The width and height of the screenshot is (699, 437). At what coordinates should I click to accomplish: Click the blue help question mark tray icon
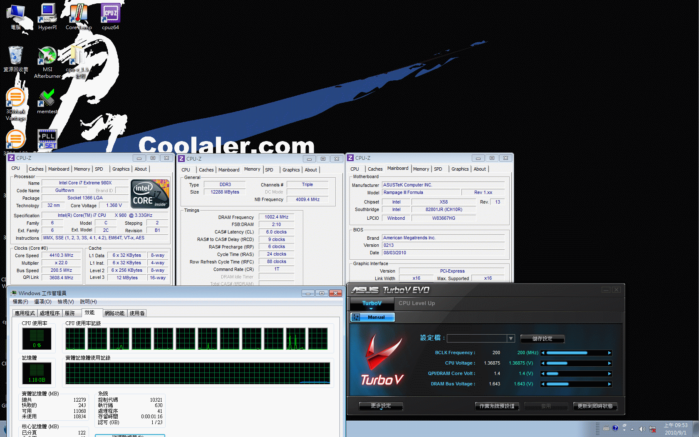tap(615, 428)
